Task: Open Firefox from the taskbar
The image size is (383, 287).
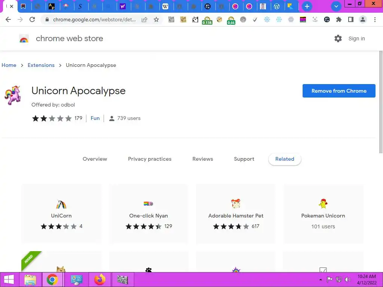Action: (100, 280)
